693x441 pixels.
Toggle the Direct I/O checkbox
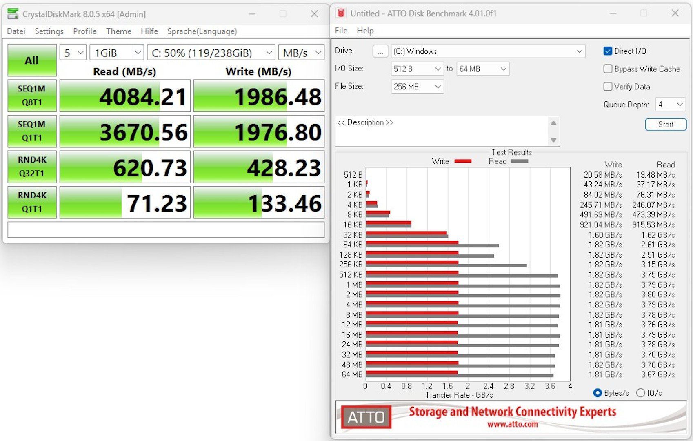coord(608,51)
